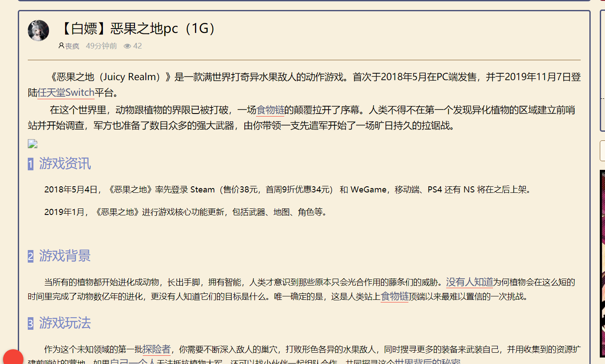Click the heading number 2 badge
This screenshot has width=605, height=364.
(30, 256)
